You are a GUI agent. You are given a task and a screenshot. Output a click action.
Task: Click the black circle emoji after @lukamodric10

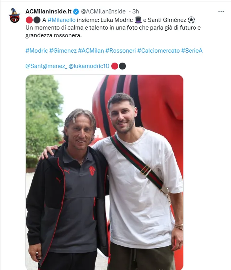pyautogui.click(x=122, y=66)
